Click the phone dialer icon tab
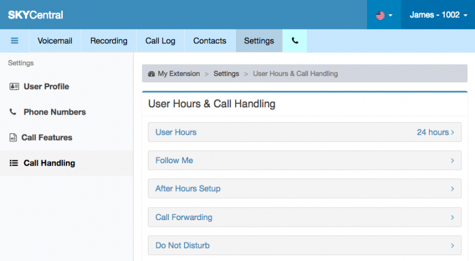This screenshot has height=261, width=475. [294, 40]
